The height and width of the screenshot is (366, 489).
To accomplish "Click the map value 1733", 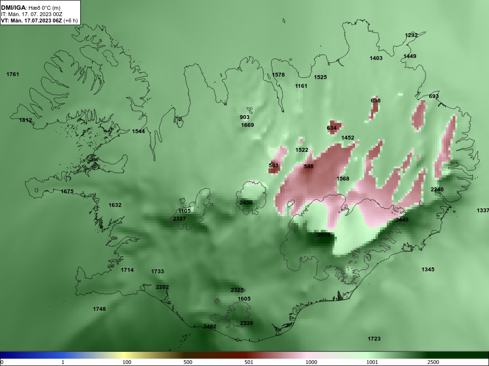I will click(x=157, y=271).
